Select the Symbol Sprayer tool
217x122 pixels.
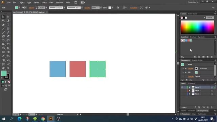coord(3,60)
